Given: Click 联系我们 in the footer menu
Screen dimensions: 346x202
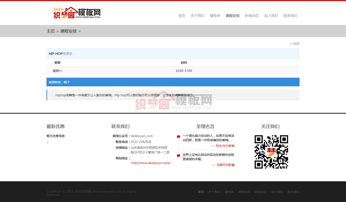Looking at the screenshot, I should (x=293, y=192).
